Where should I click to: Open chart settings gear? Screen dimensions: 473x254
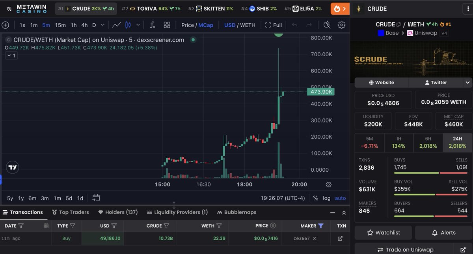point(341,25)
